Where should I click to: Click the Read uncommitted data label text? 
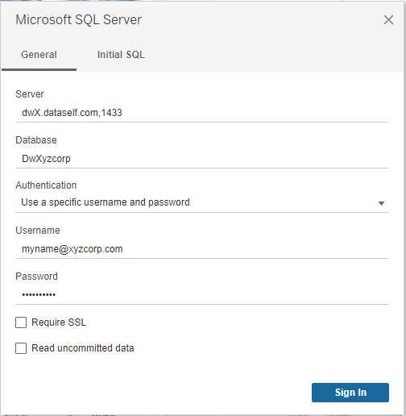click(x=83, y=348)
